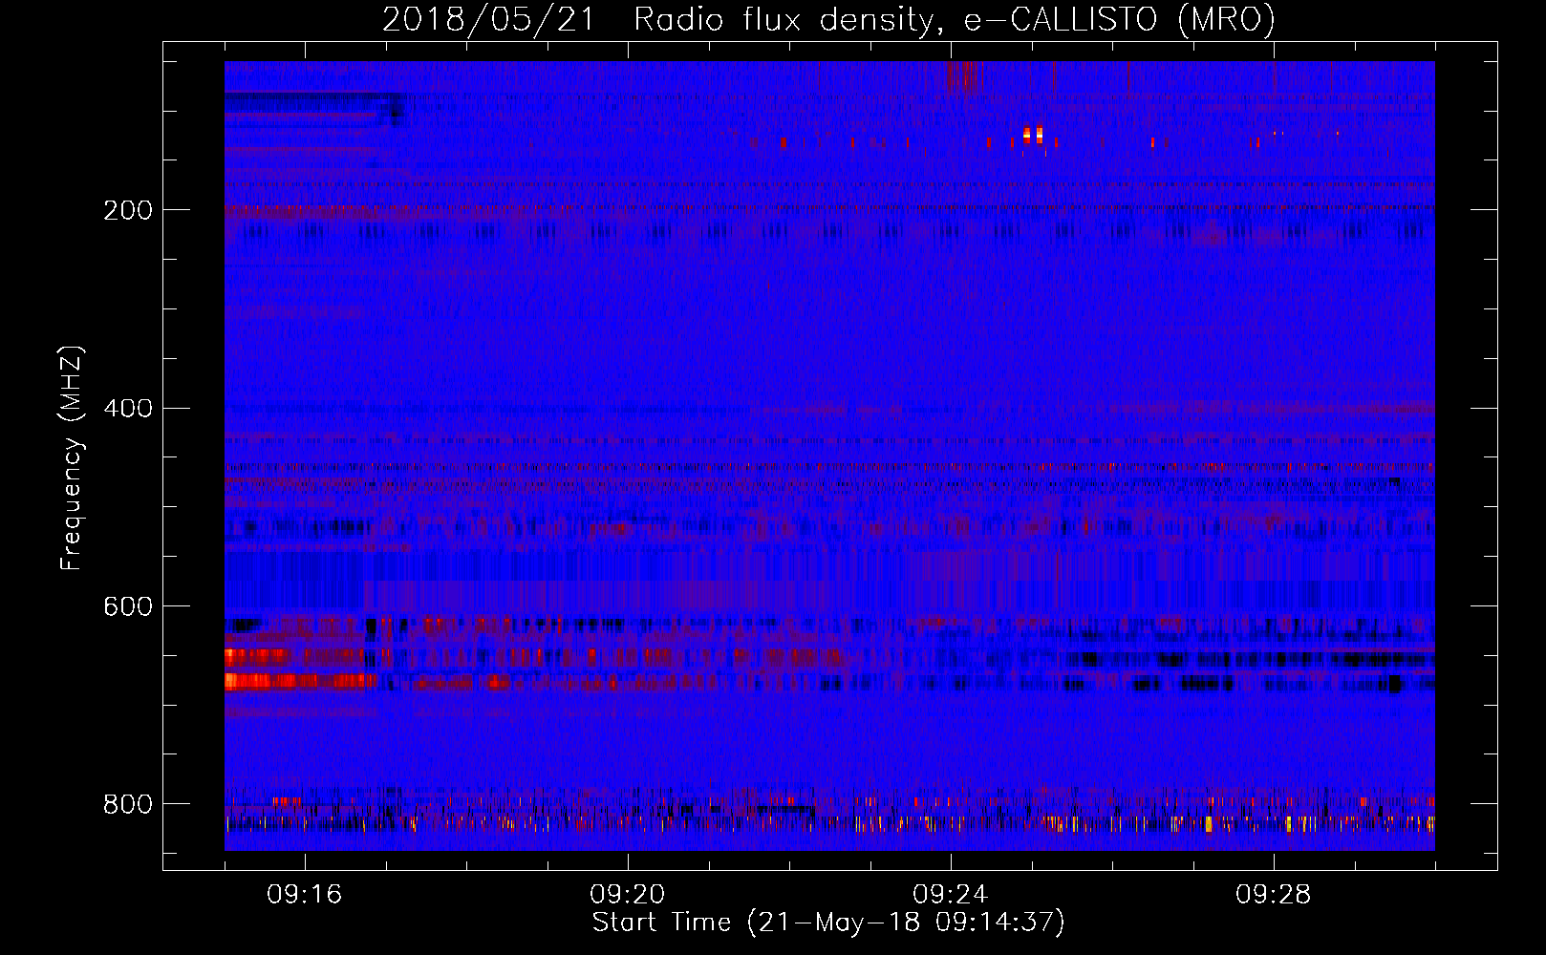Select the '2018/05/21' date in the title
The width and height of the screenshot is (1546, 955).
(x=489, y=20)
